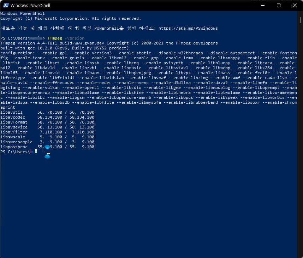303x258 pixels.
Task: Click the 'libavcodec' version row
Action: coord(47,117)
